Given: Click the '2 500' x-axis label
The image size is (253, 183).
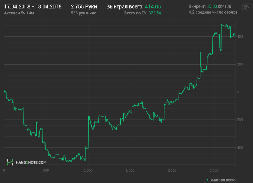Looking at the screenshot, I should tap(214, 170).
